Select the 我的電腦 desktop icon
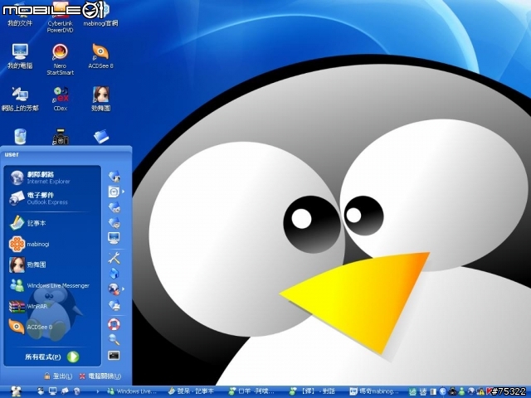This screenshot has width=531, height=398. pos(20,56)
